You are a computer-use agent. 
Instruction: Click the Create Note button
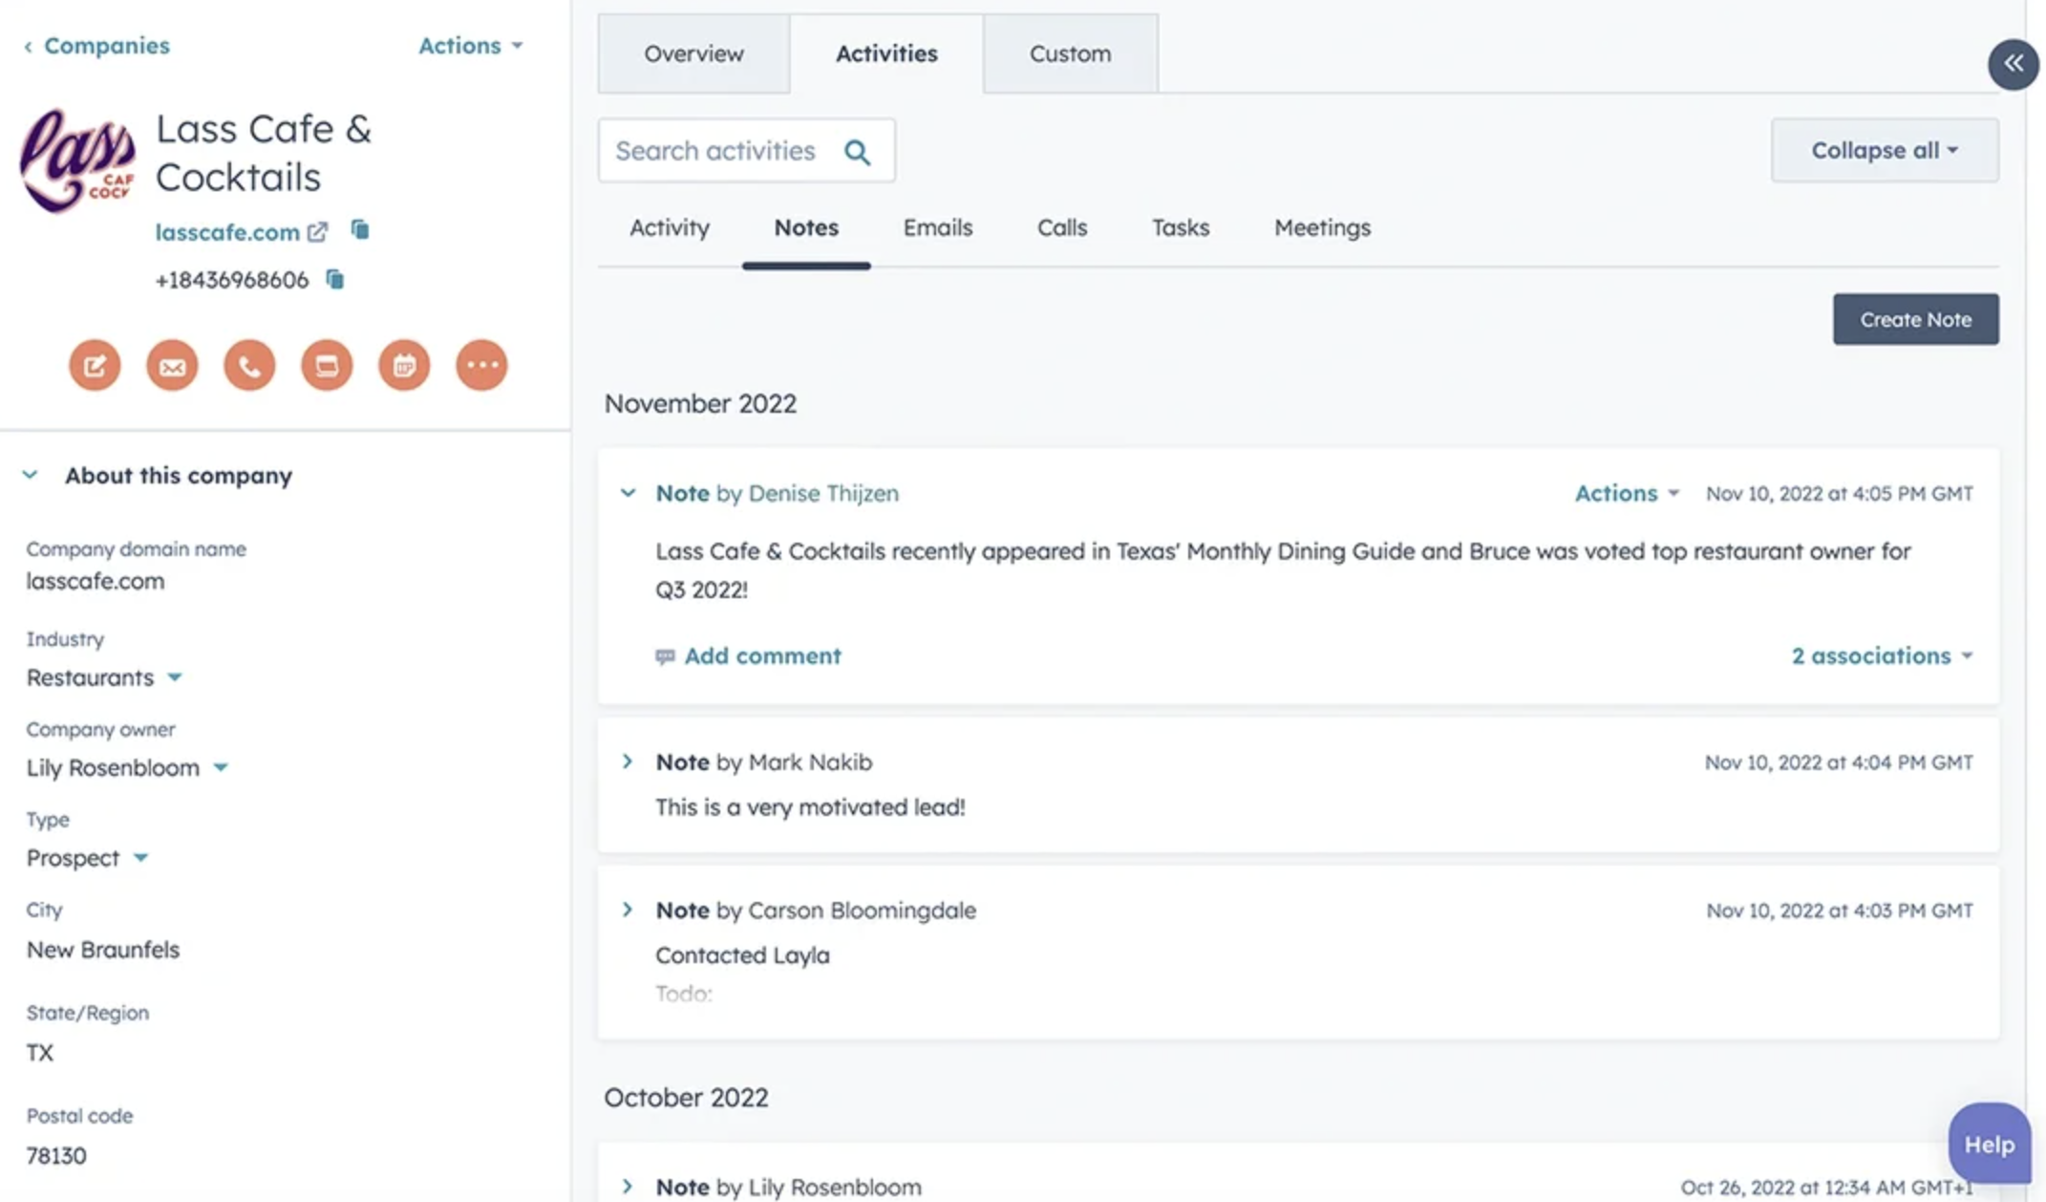click(x=1914, y=319)
